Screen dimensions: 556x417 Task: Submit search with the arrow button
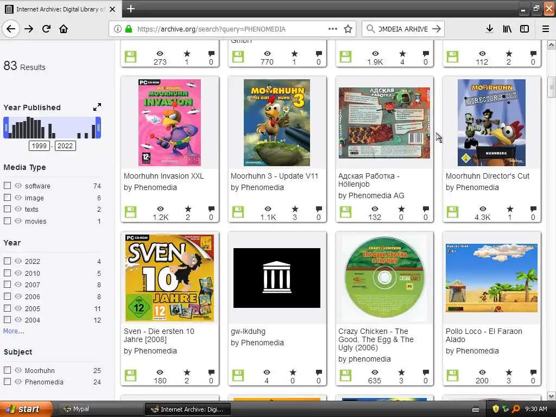click(x=437, y=29)
